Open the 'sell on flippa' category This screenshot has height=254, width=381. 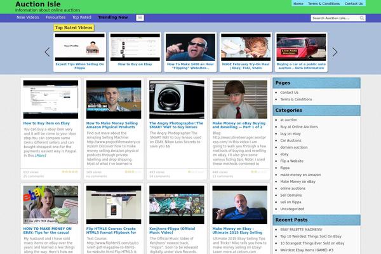tap(291, 202)
